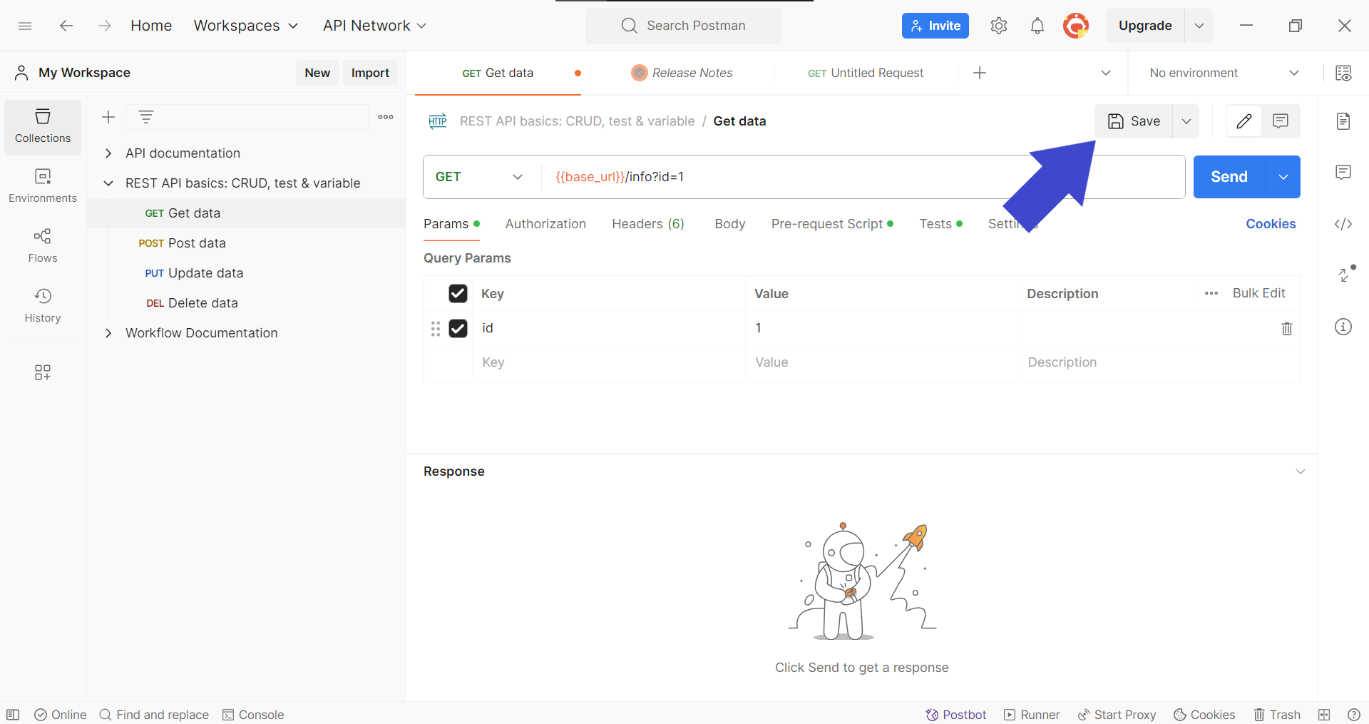Click the Invite button
Screen dimensions: 1369x724
click(935, 26)
